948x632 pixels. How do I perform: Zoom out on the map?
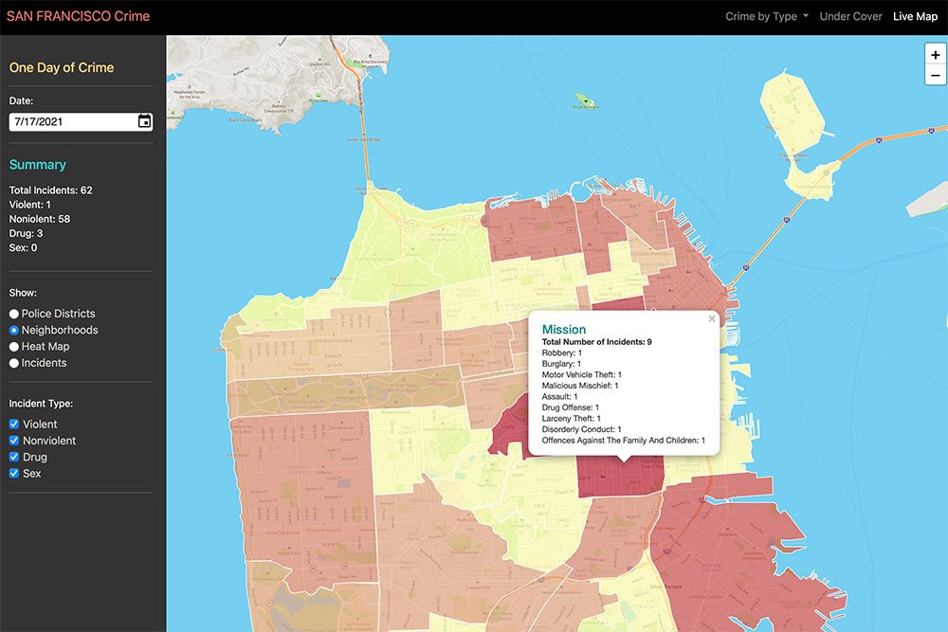click(x=935, y=76)
